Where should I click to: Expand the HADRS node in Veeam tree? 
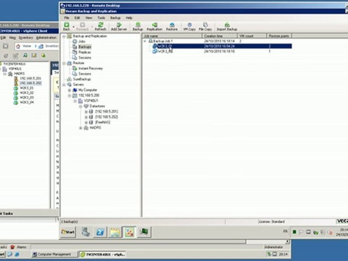coord(81,128)
